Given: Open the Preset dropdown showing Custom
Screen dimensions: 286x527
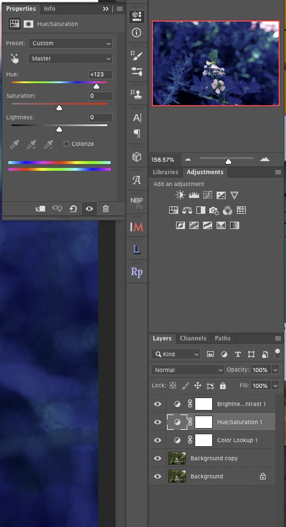Looking at the screenshot, I should pos(71,44).
